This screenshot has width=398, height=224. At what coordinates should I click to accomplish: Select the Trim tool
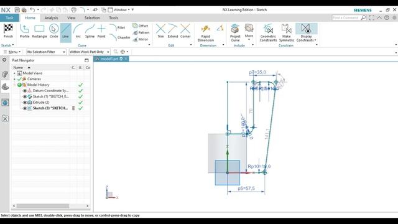(x=160, y=31)
